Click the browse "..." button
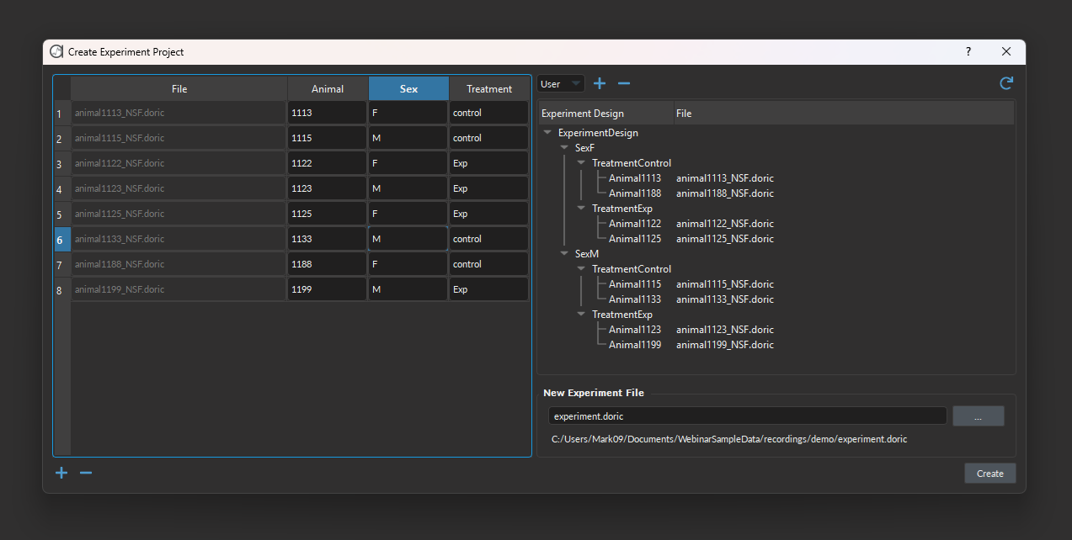Image resolution: width=1072 pixels, height=540 pixels. click(x=978, y=416)
